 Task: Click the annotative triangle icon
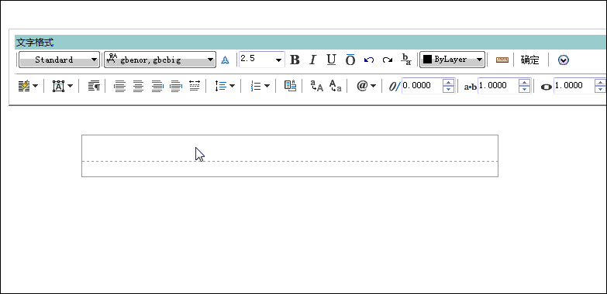[225, 60]
